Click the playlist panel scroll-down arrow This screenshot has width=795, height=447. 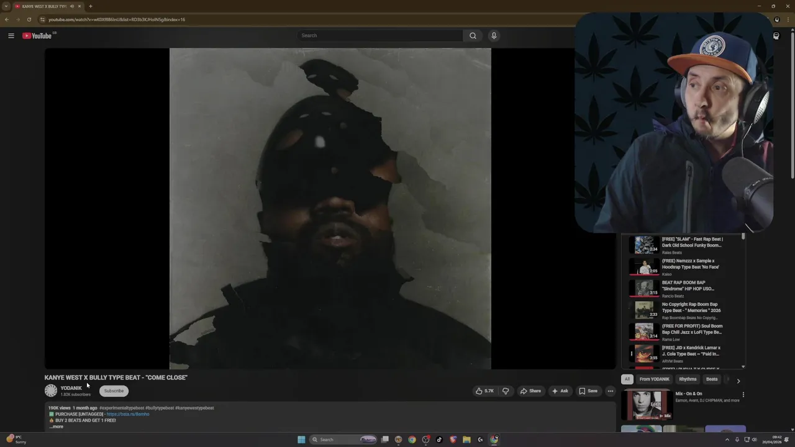pos(743,367)
